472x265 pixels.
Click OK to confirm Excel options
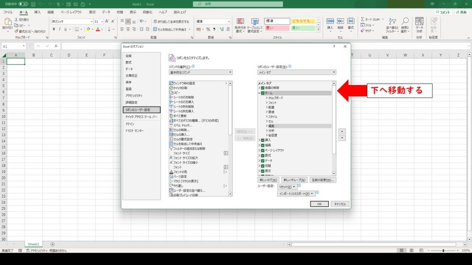click(x=319, y=204)
